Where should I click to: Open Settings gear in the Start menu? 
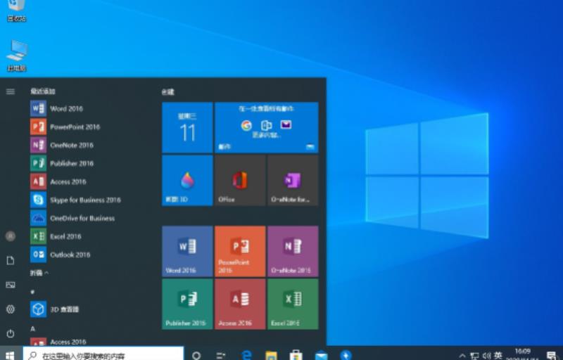pyautogui.click(x=11, y=309)
